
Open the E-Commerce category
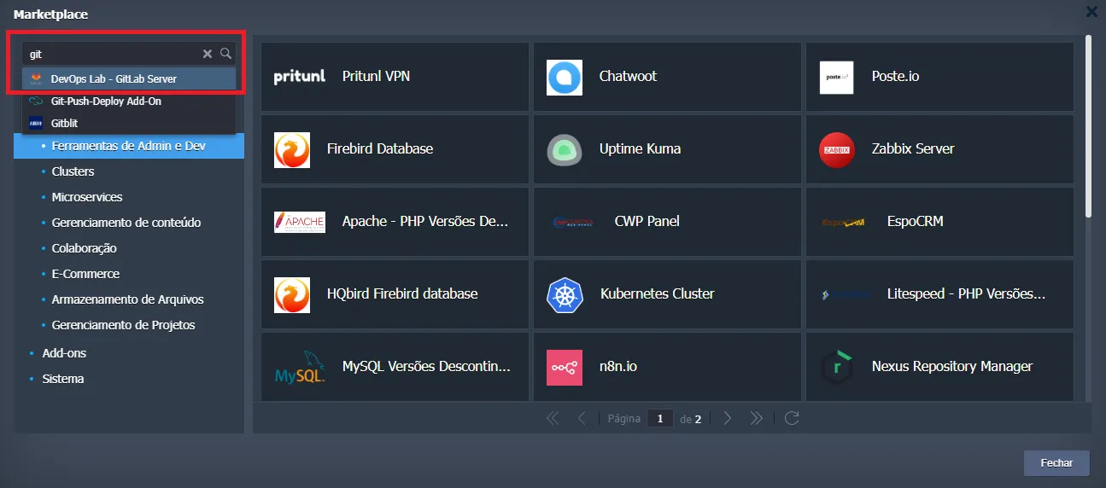85,274
